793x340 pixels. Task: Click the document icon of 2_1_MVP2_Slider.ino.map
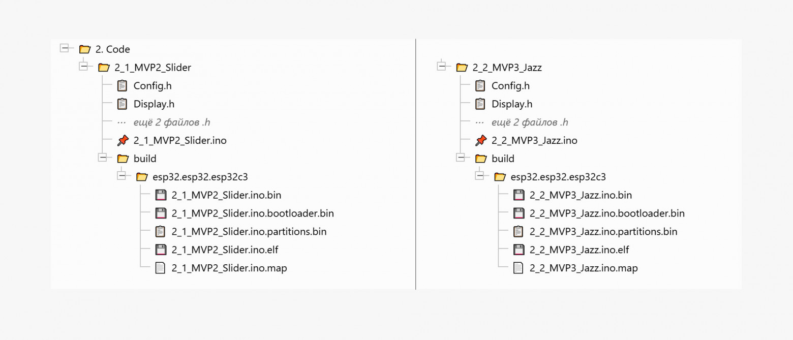161,268
